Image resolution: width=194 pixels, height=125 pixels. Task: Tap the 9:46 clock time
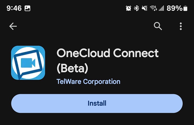(x=14, y=8)
